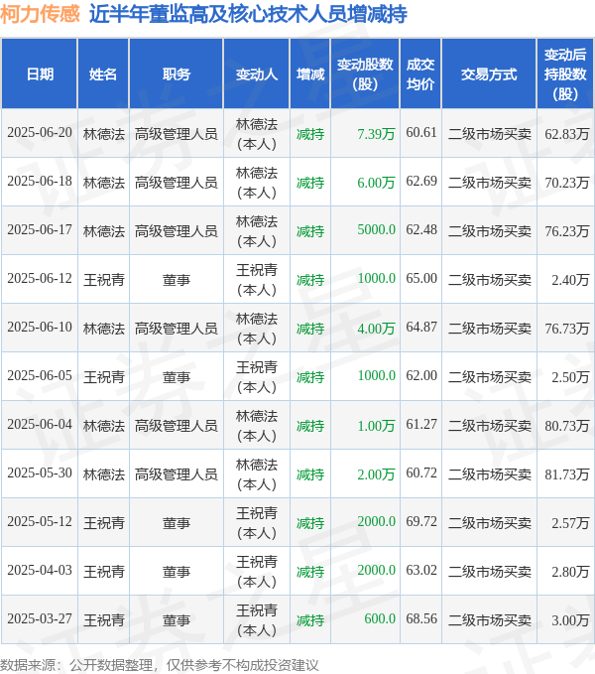Image resolution: width=595 pixels, height=674 pixels.
Task: Click the average price 62.00
Action: [x=421, y=375]
